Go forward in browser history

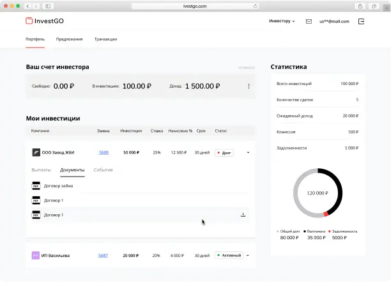click(x=36, y=6)
